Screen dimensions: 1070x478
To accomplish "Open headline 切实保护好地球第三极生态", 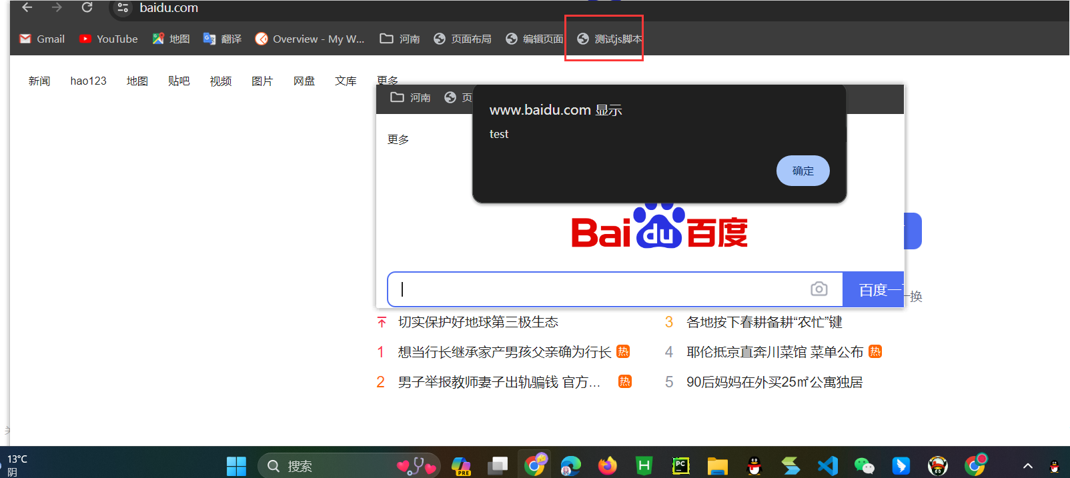I will pos(478,322).
